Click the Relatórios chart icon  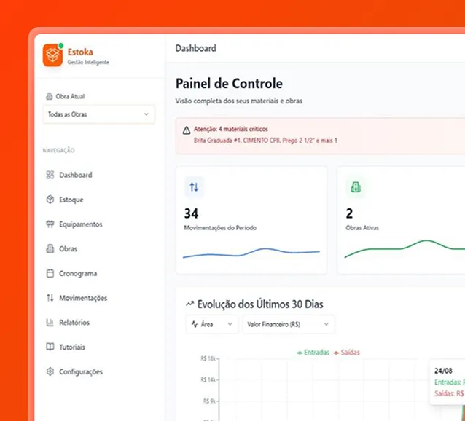[x=50, y=323]
